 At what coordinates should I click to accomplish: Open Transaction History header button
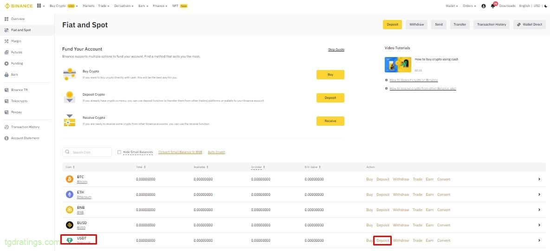click(492, 25)
